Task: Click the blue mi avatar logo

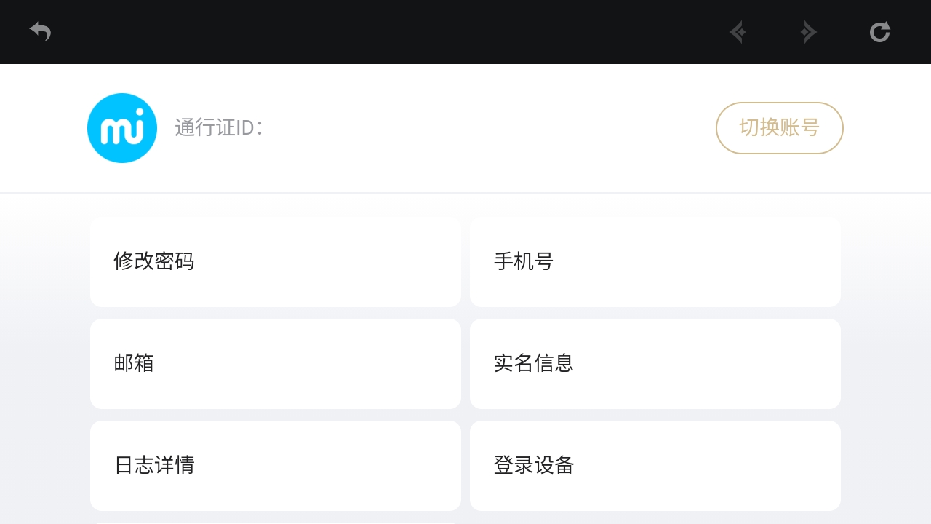Action: coord(122,128)
